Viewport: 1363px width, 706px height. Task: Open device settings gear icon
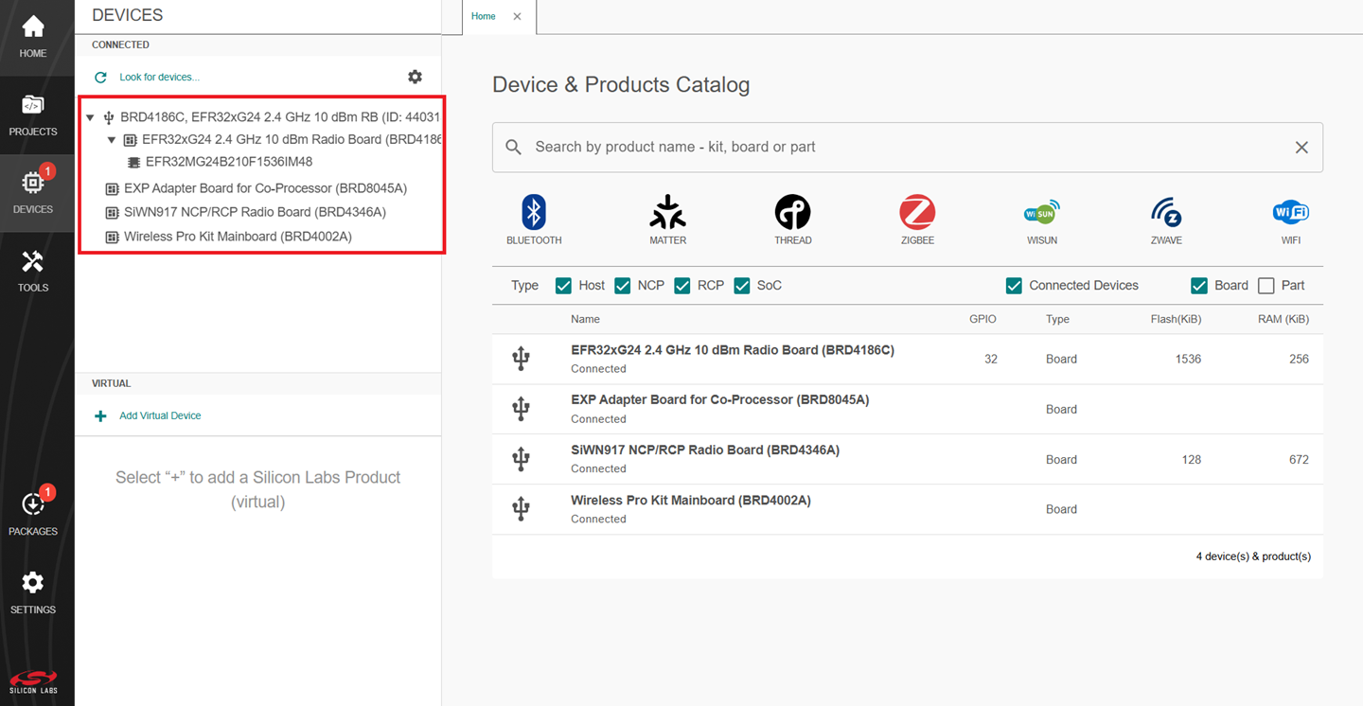[x=415, y=77]
